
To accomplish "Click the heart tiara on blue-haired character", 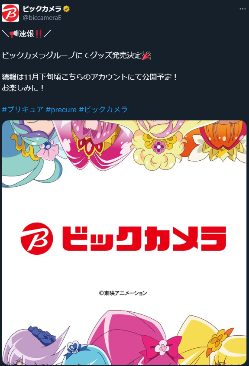I will [74, 347].
